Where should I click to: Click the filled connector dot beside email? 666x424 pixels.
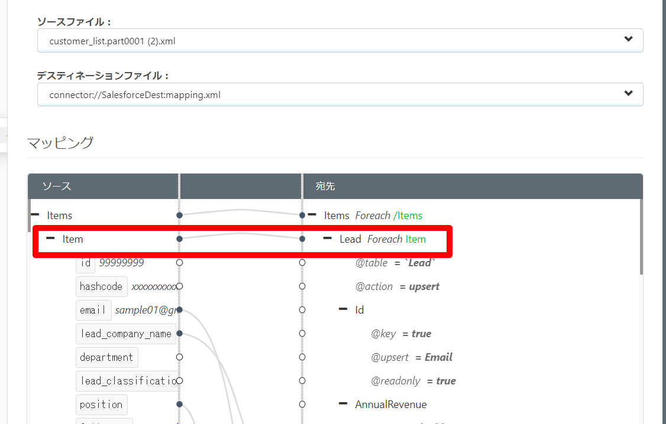pyautogui.click(x=180, y=310)
